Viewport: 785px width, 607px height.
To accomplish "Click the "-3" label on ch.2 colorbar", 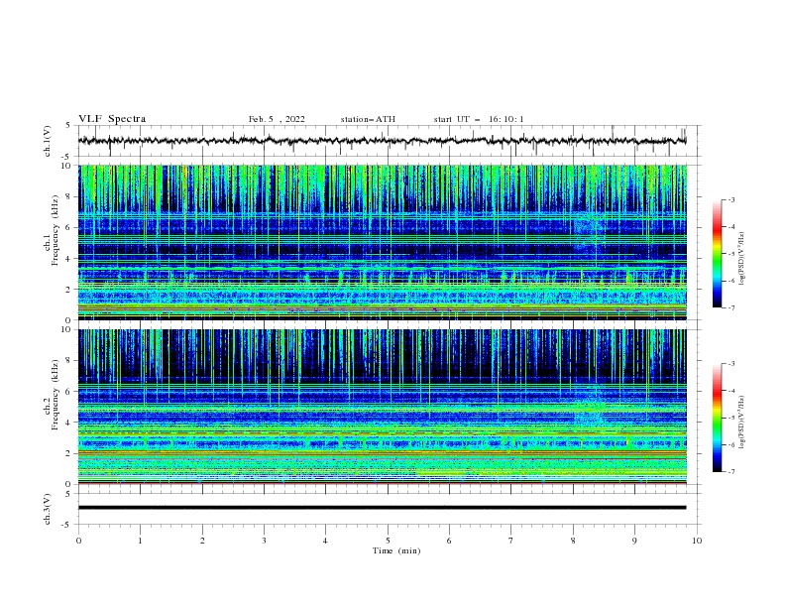I will coord(731,364).
